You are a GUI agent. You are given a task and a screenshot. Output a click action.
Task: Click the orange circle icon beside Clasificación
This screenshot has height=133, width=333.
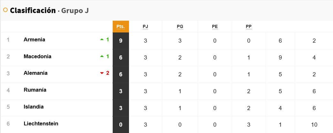pos(5,10)
